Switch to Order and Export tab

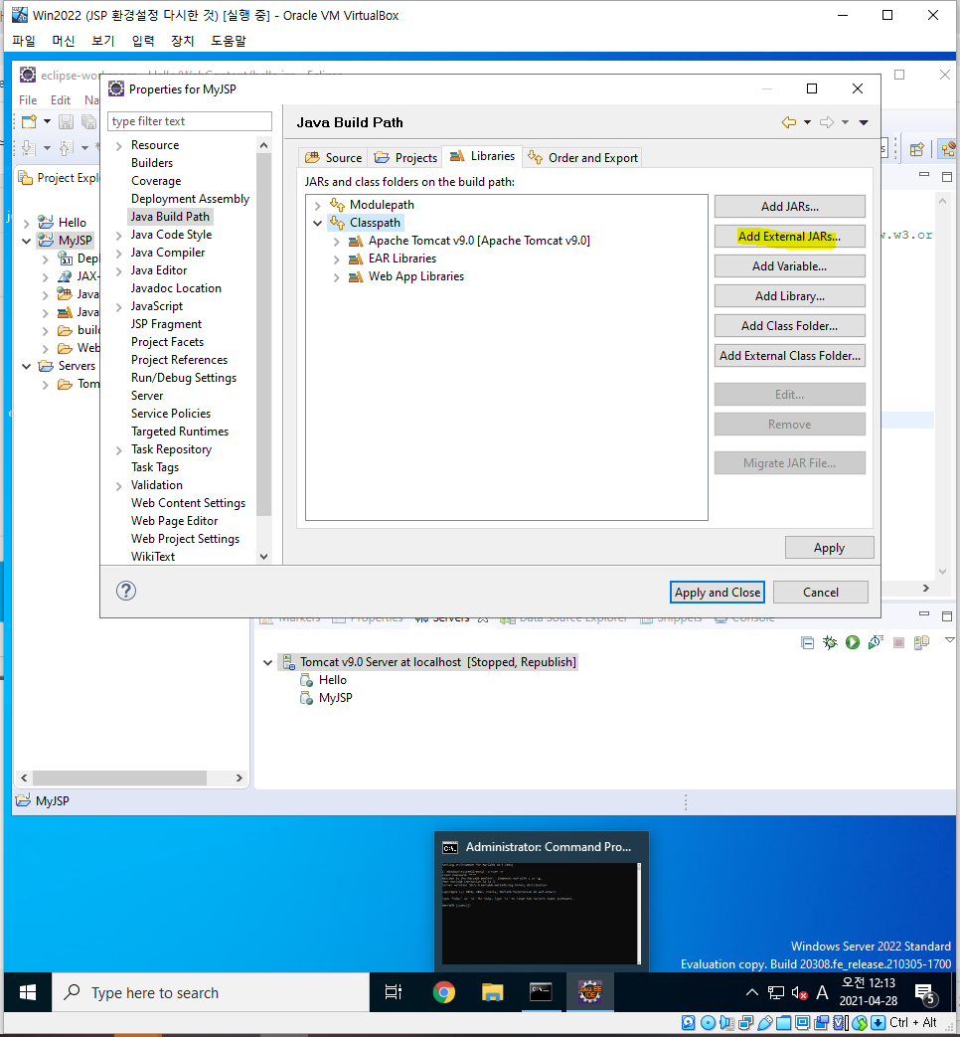pos(582,157)
